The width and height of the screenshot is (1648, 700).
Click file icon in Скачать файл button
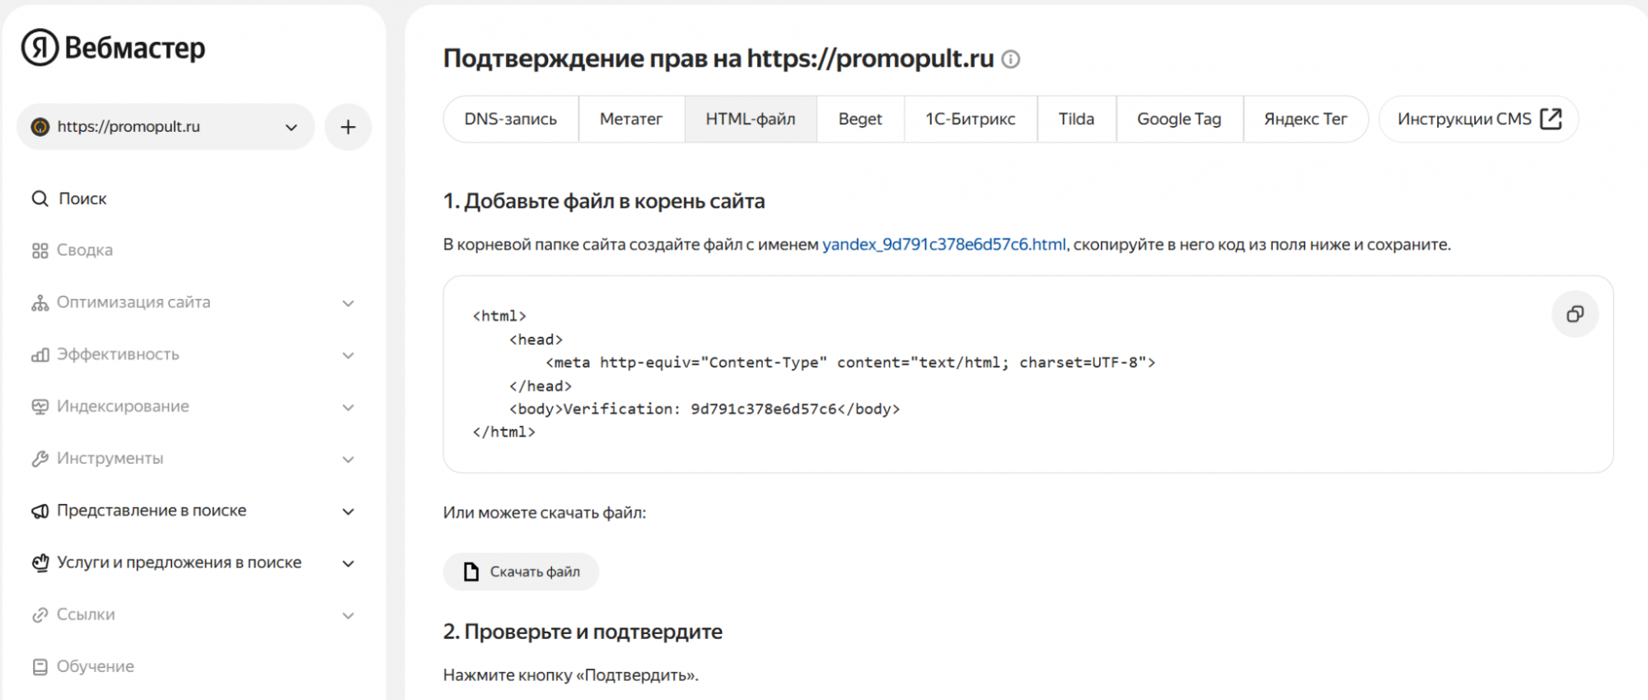click(471, 572)
